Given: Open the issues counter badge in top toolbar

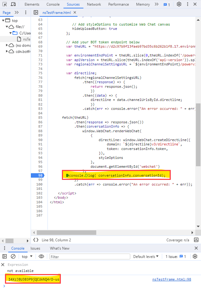Looking at the screenshot, I should (x=167, y=4).
